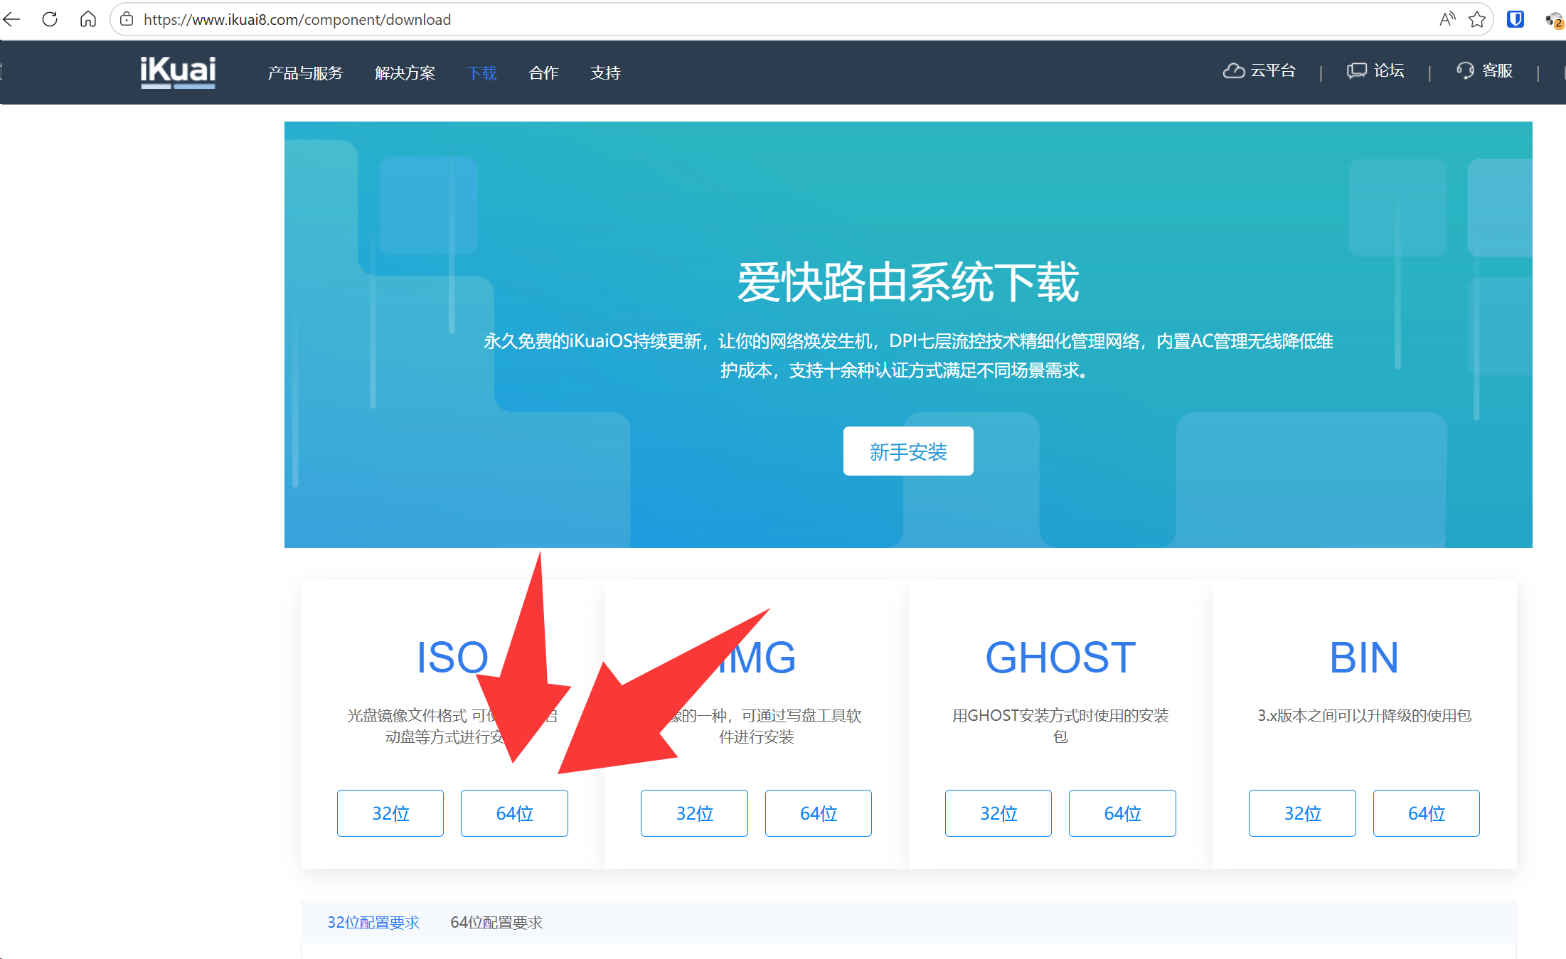Download GHOST 64位 package
This screenshot has height=959, width=1566.
point(1122,813)
